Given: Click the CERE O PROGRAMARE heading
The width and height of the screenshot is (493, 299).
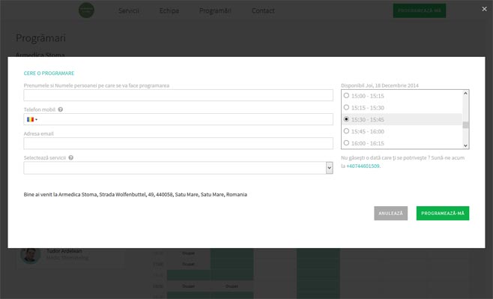Looking at the screenshot, I should point(49,73).
